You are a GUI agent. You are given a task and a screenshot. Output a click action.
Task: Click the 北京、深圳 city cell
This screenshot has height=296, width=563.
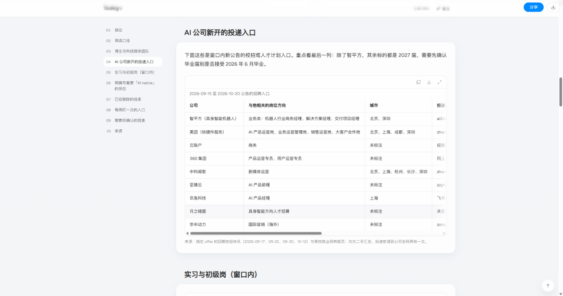399,119
